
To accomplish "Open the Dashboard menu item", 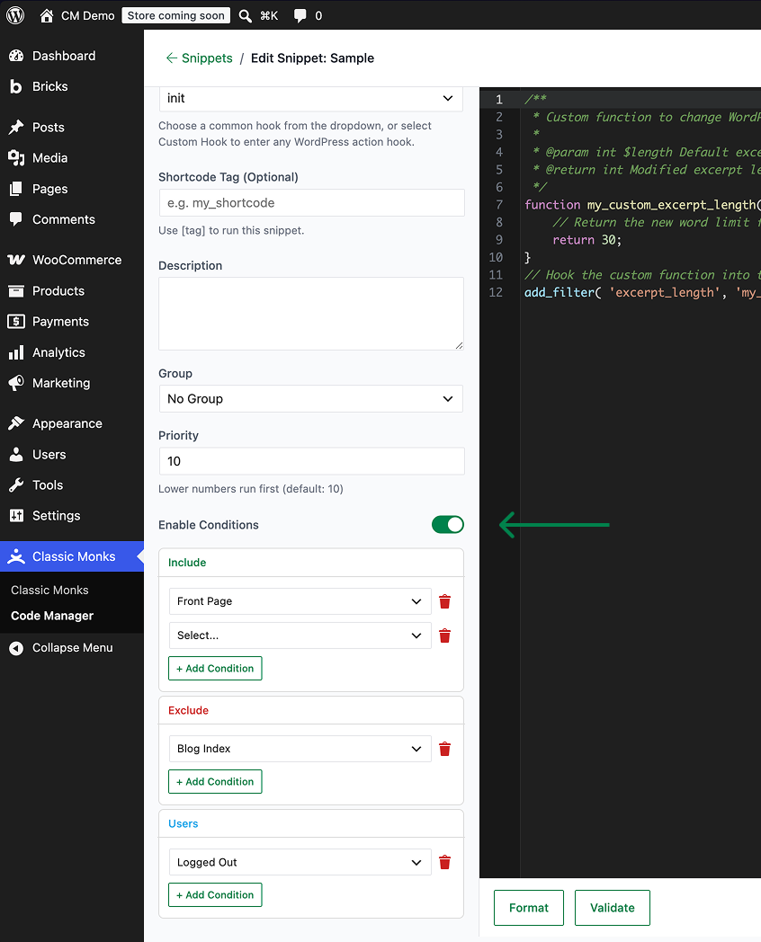I will (72, 56).
